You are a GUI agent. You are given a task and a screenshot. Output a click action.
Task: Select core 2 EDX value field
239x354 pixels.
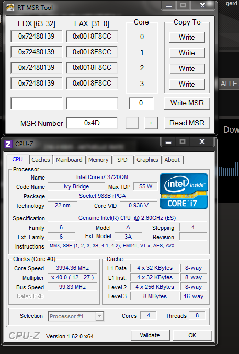pyautogui.click(x=36, y=67)
